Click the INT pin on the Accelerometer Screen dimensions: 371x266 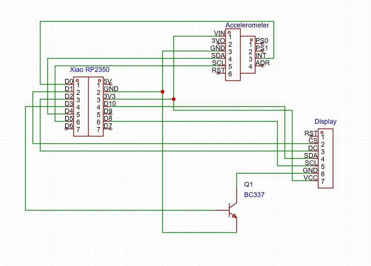coord(261,56)
